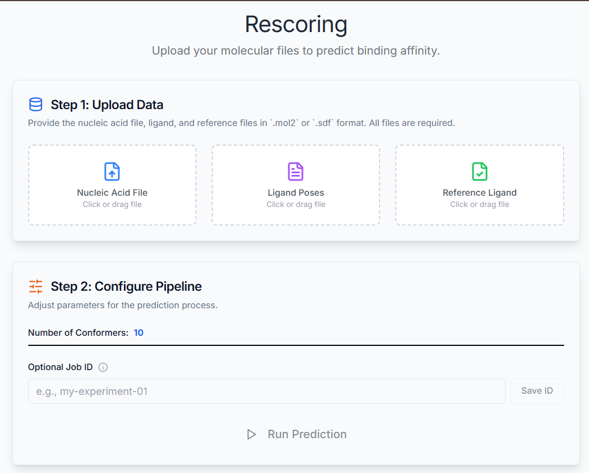The height and width of the screenshot is (473, 589).
Task: Click 'Click or drag file' under Ligand Poses
Action: click(296, 204)
